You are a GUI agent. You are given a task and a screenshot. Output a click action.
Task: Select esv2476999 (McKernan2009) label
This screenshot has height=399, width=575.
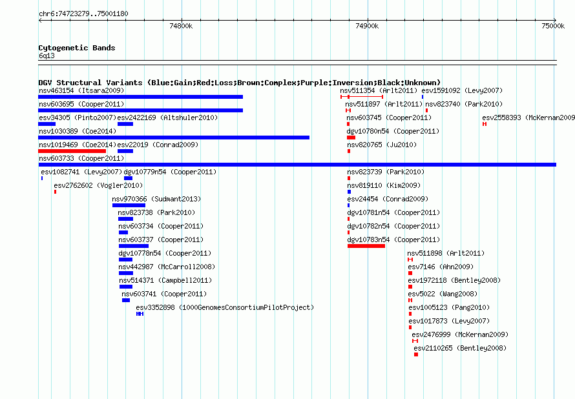pyautogui.click(x=460, y=334)
